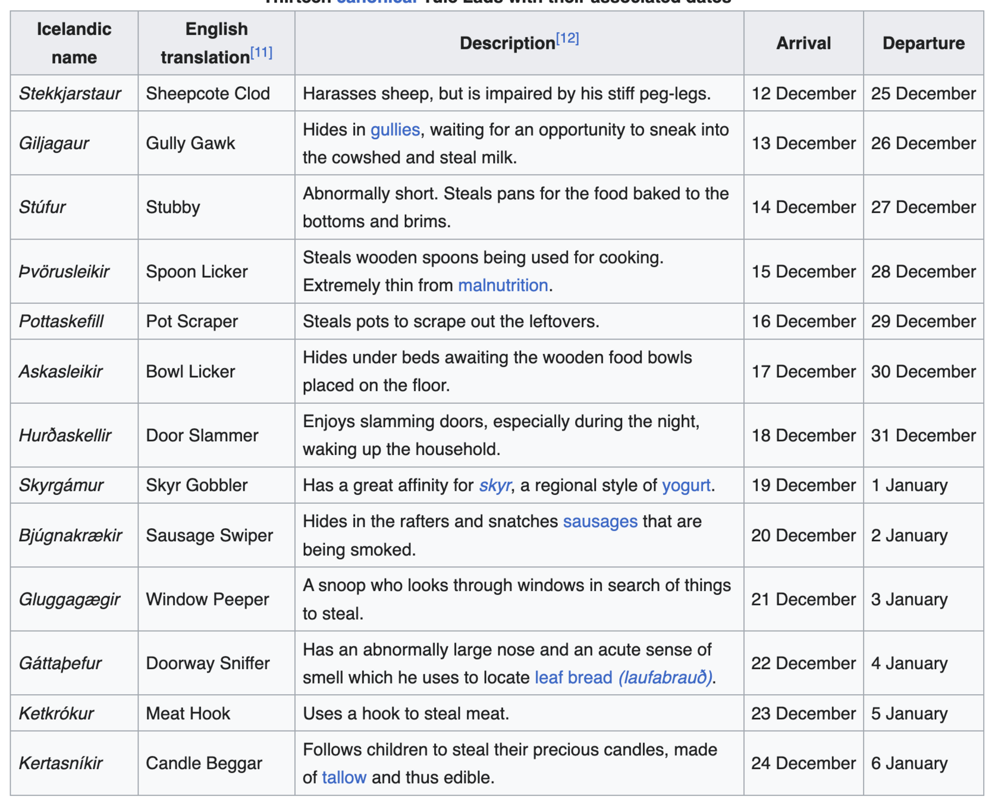The width and height of the screenshot is (992, 803).
Task: Select the translation Pot Scraper
Action: (192, 322)
